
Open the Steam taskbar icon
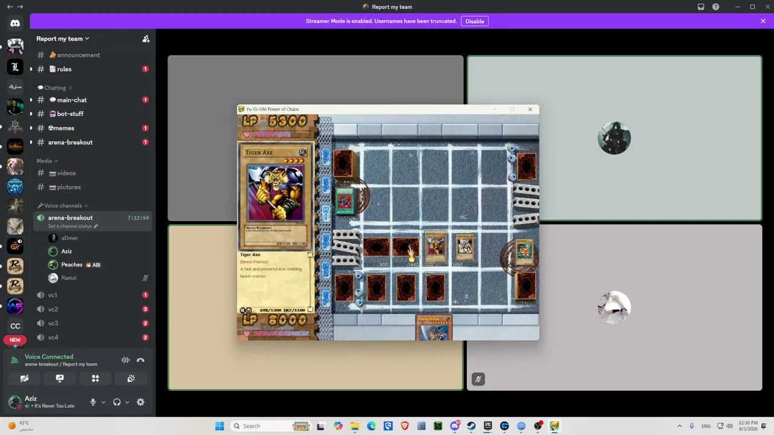(472, 426)
